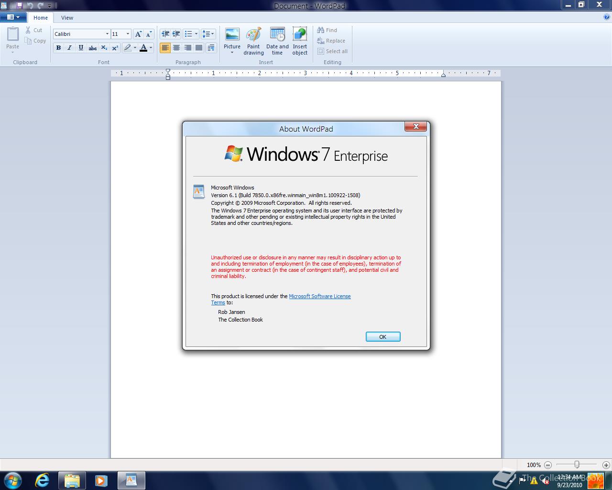Click the zoom out minus button
Screen dimensions: 612x490
548,465
